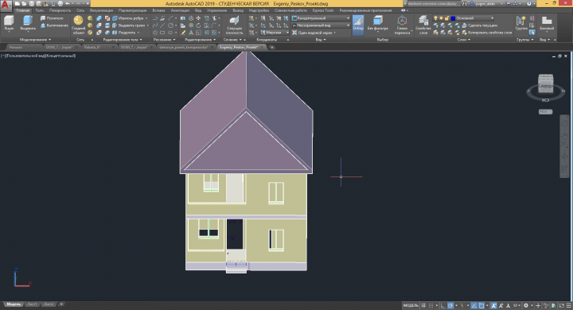Image resolution: width=573 pixels, height=310 pixels.
Task: Click the Polysolid (Политело) tool
Action: click(52, 18)
